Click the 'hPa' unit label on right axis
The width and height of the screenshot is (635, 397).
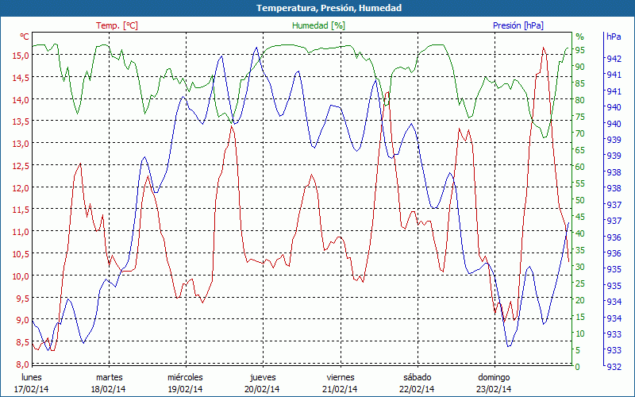[614, 37]
